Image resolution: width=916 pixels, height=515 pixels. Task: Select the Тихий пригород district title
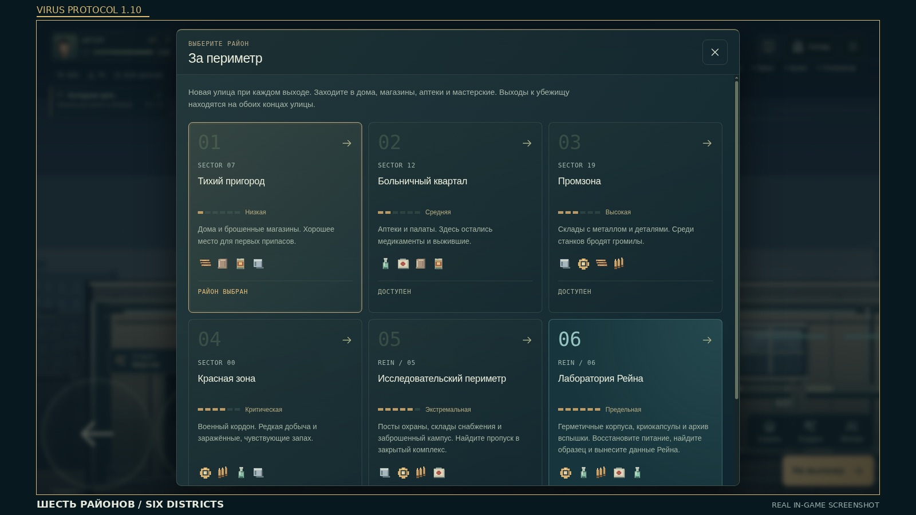231,181
